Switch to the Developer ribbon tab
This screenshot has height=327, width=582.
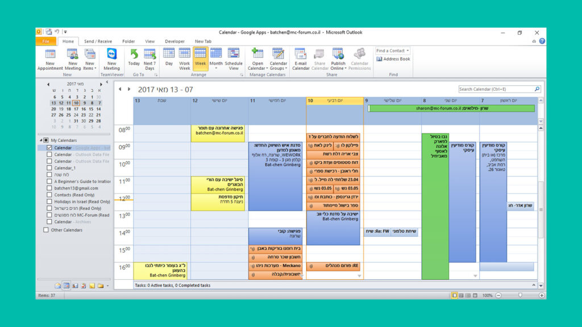(174, 41)
